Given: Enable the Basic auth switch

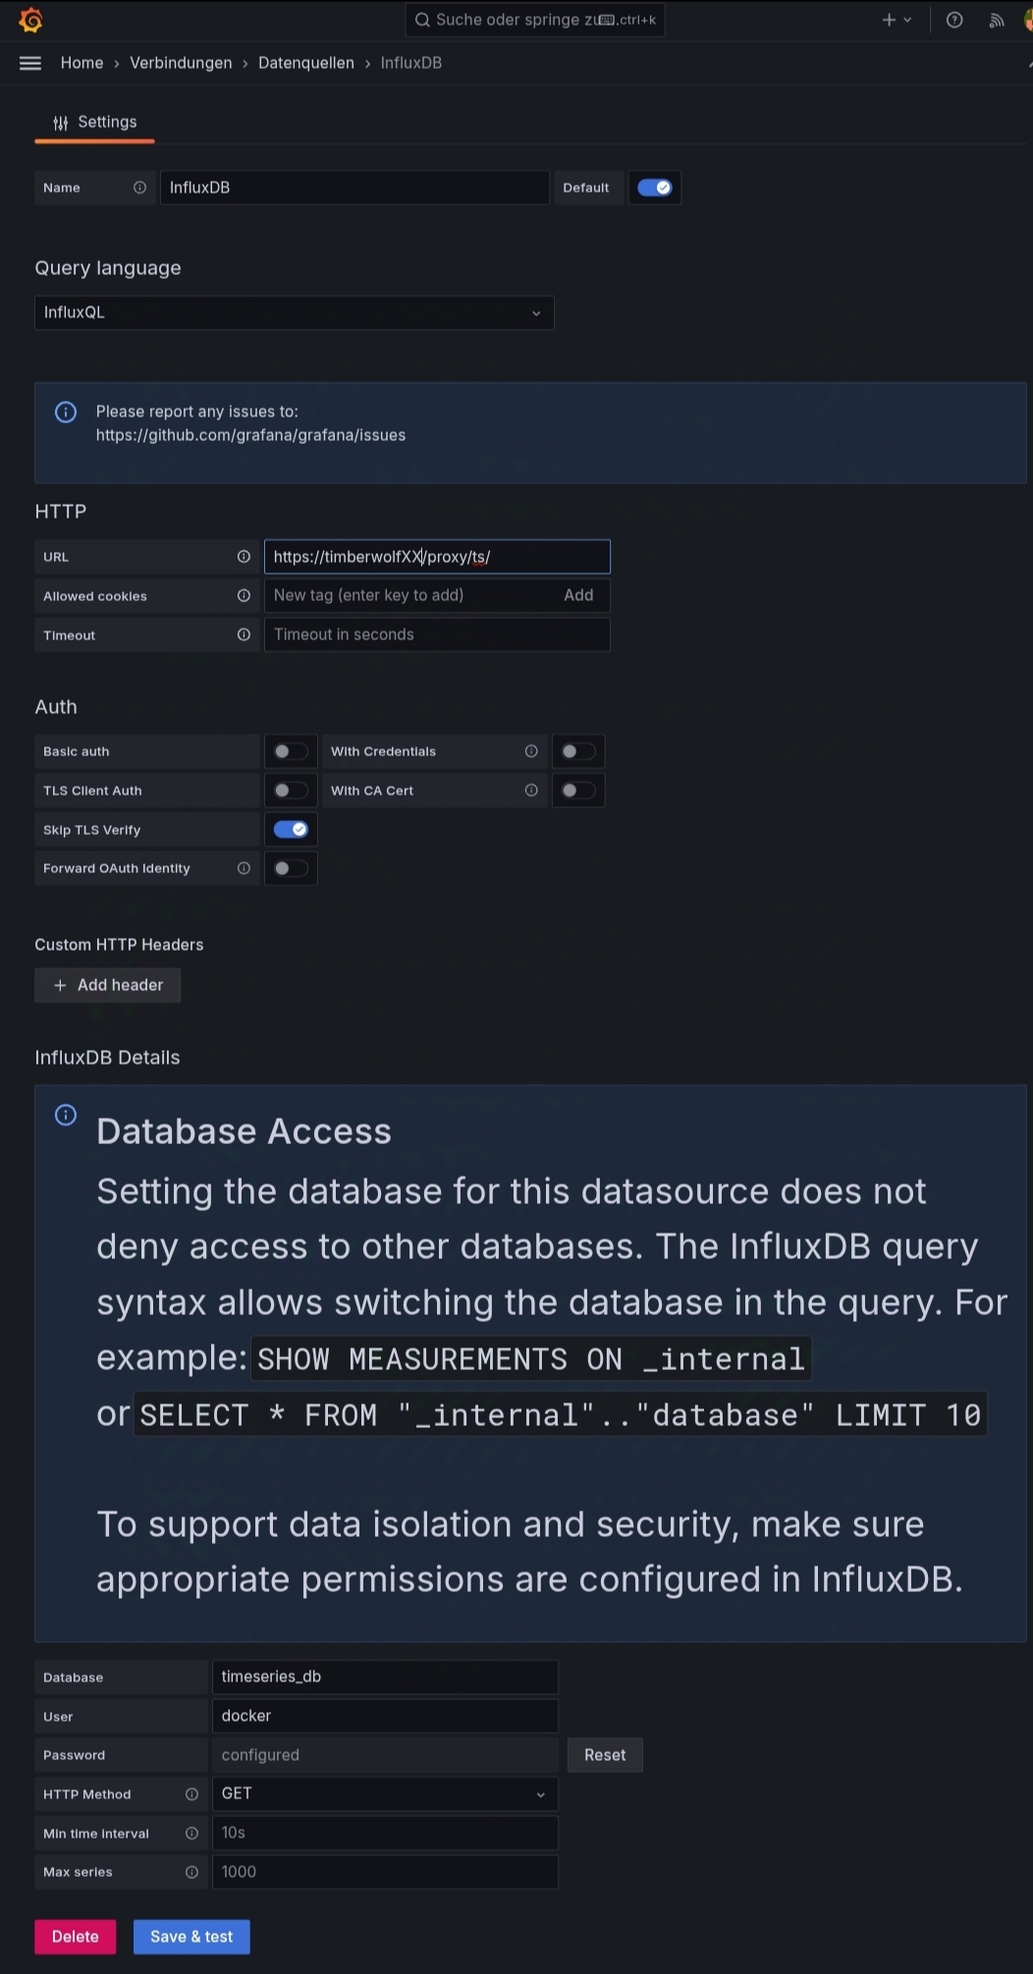Looking at the screenshot, I should point(291,751).
